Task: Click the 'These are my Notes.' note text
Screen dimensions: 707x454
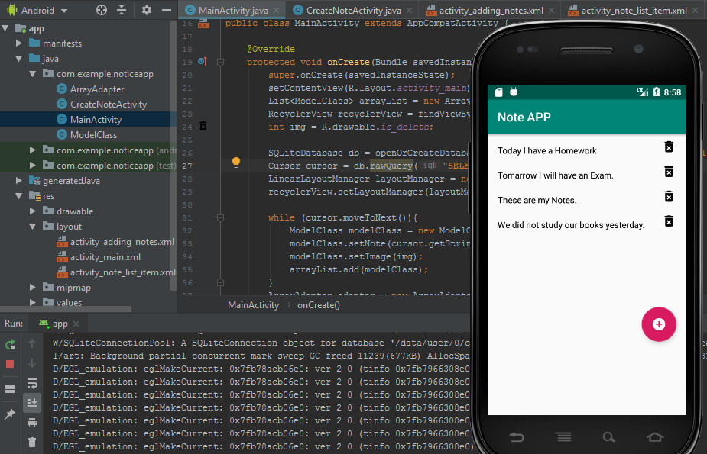Action: click(x=537, y=200)
